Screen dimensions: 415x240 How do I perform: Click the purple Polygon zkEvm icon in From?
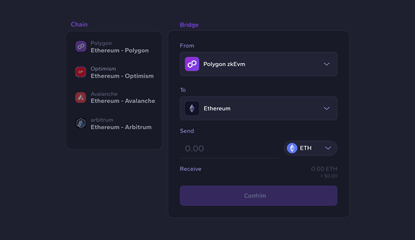click(192, 64)
